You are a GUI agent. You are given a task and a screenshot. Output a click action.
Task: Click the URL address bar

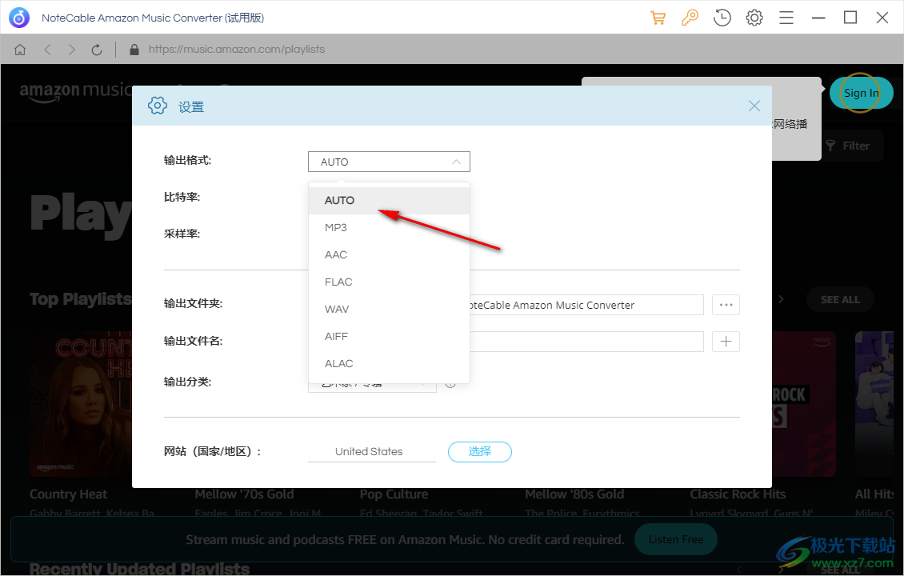(236, 50)
